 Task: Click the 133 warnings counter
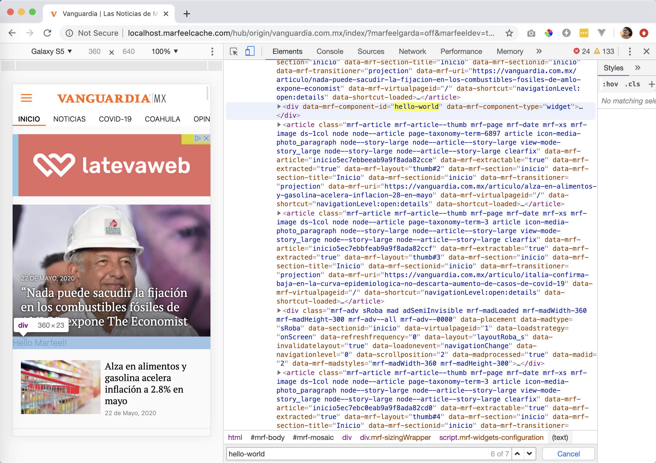pos(604,51)
